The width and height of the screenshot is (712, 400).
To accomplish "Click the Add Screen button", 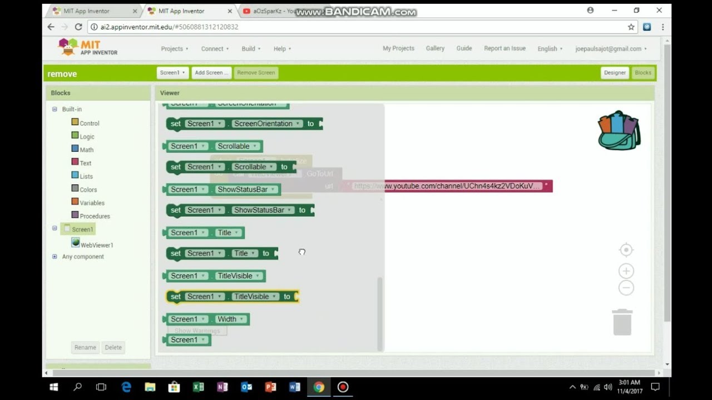I will click(211, 73).
